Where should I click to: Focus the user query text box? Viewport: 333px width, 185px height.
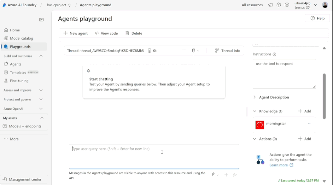[x=154, y=157]
